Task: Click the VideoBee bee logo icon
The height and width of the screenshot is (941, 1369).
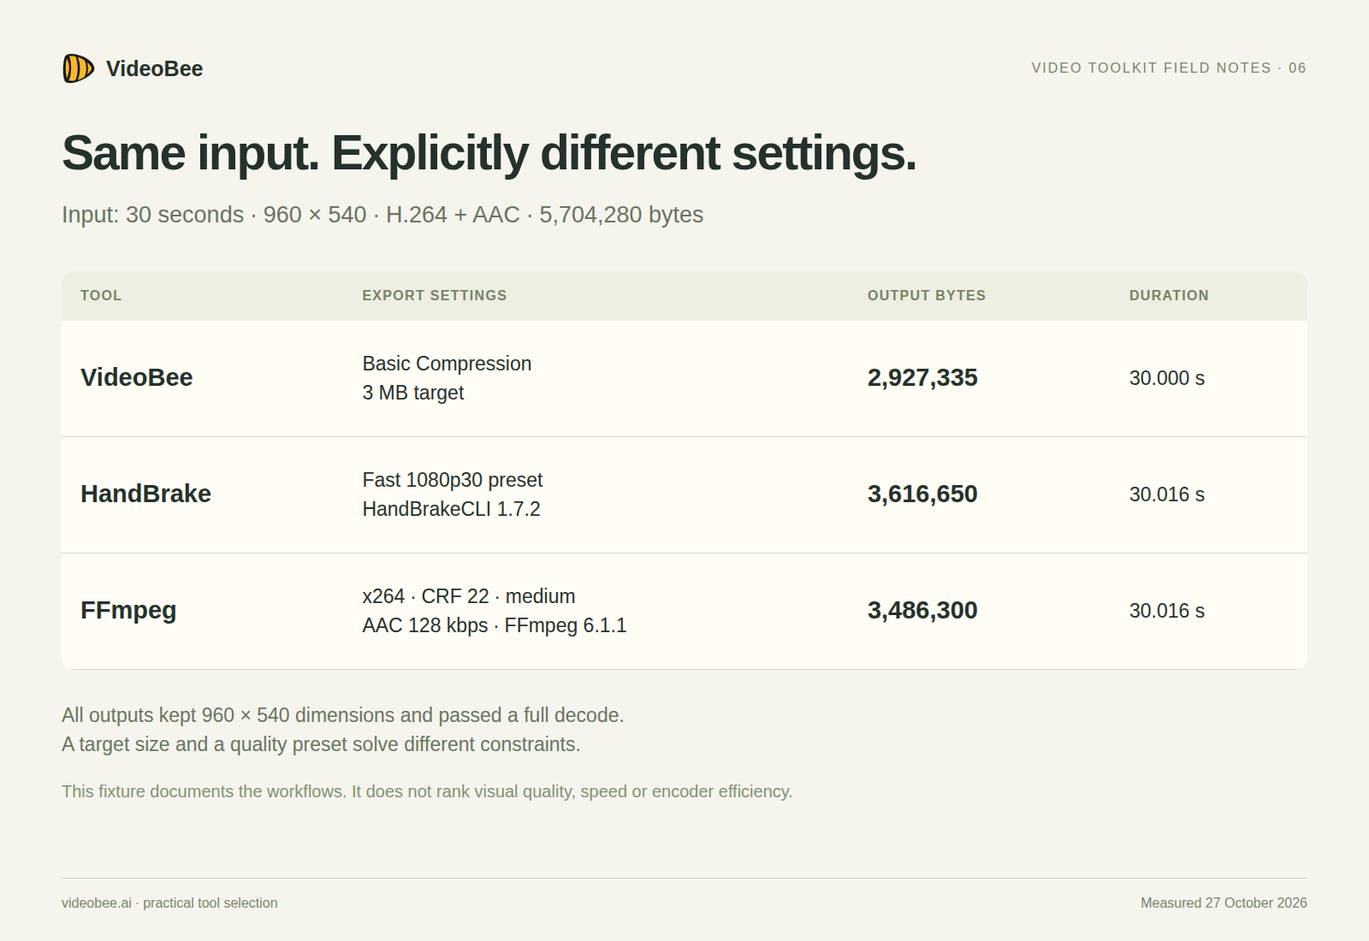Action: (78, 68)
